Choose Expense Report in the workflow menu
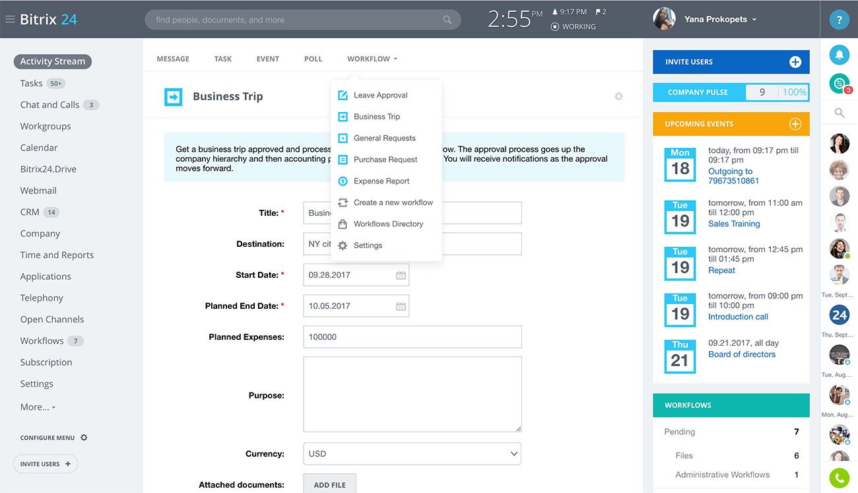The image size is (858, 493). (x=381, y=181)
